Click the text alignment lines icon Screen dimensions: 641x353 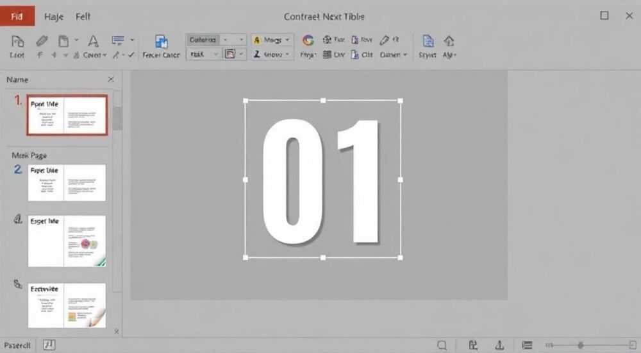tap(118, 40)
